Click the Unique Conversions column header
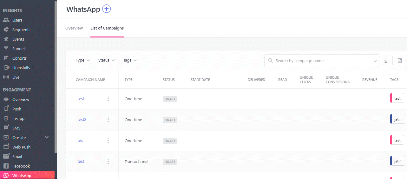407x179 pixels. (338, 80)
